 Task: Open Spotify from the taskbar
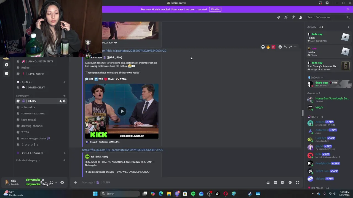click(x=193, y=194)
